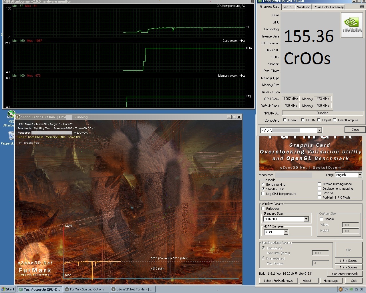Click the 1.8.x Scores button

tap(348, 261)
